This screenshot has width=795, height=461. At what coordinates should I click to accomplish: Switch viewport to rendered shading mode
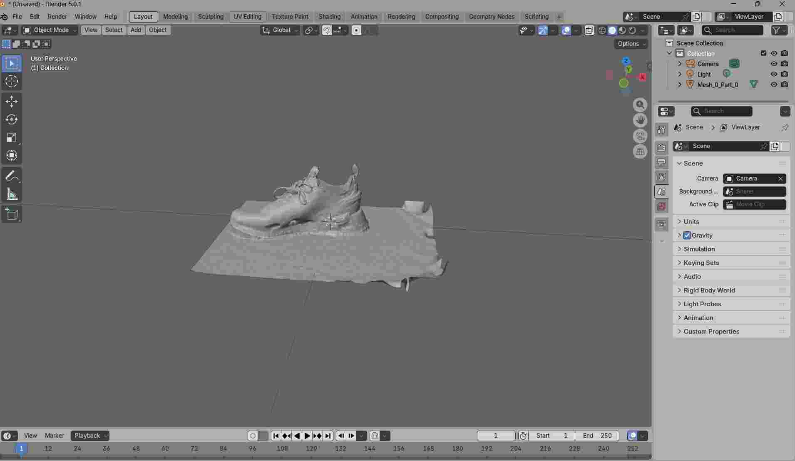tap(632, 30)
